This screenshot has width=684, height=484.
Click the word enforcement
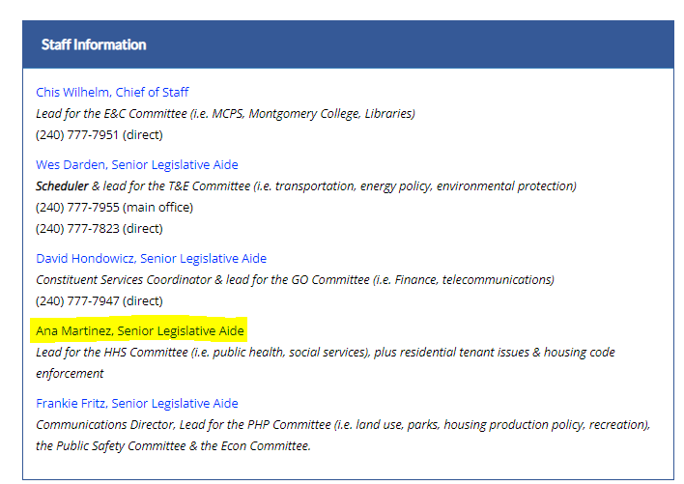(x=70, y=374)
